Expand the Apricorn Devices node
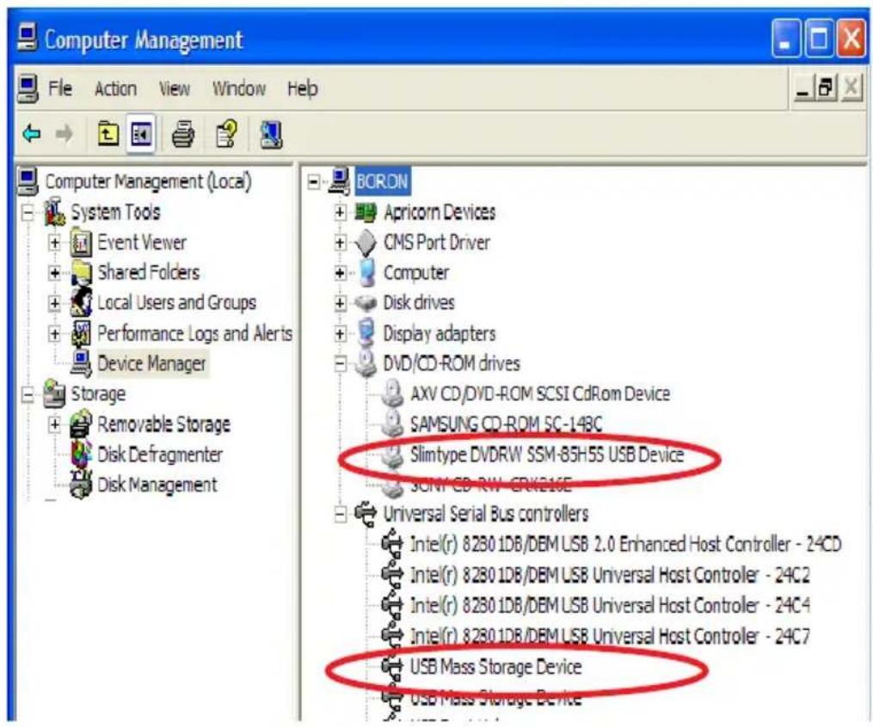This screenshot has width=873, height=727. point(341,212)
